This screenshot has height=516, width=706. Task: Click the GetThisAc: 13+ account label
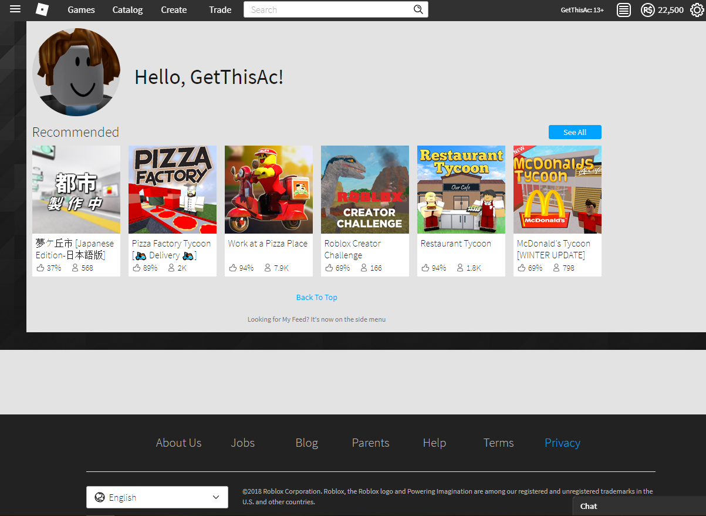[582, 10]
